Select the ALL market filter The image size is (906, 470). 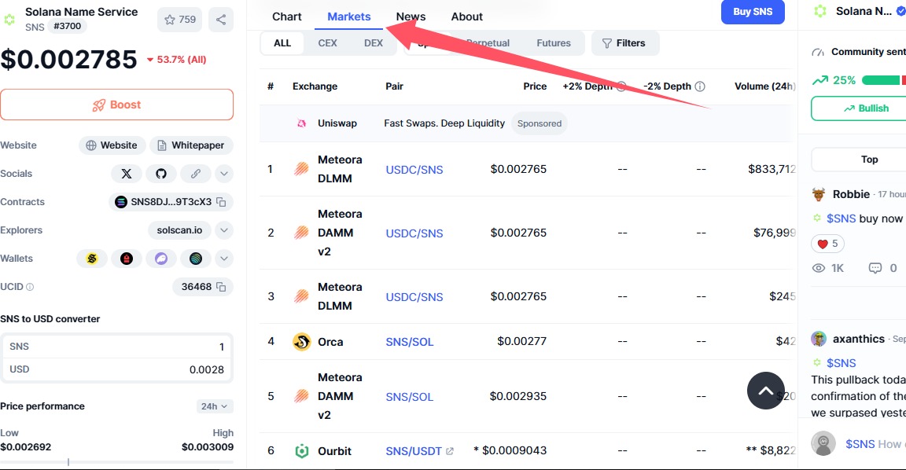282,43
